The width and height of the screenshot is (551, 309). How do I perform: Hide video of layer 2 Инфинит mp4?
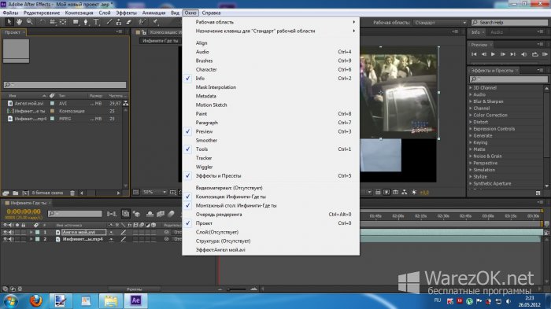[x=5, y=239]
